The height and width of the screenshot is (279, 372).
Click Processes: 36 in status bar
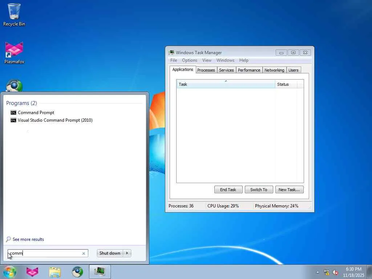point(181,206)
